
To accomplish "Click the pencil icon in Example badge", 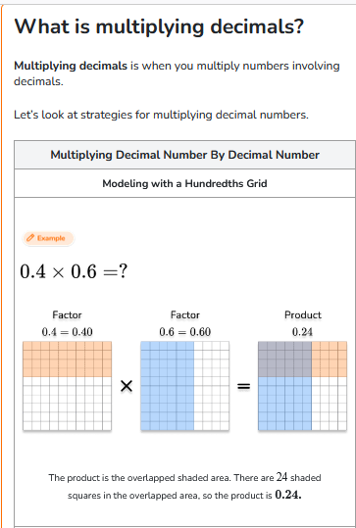I will (30, 238).
